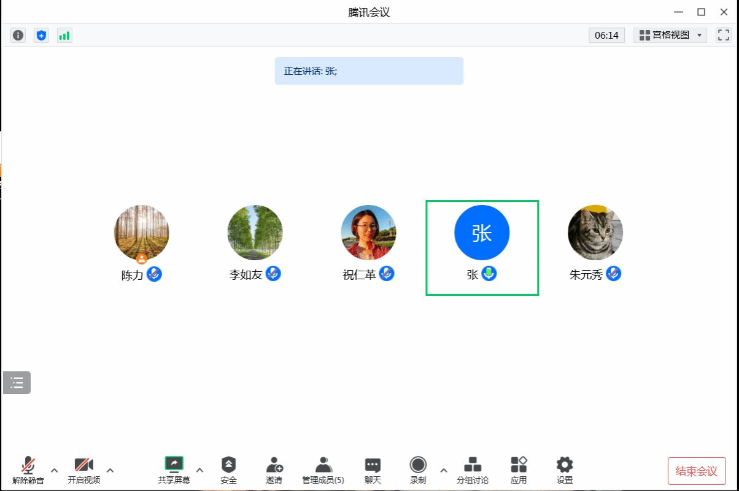Open 设置 settings gear
This screenshot has height=491, width=739.
coord(565,470)
